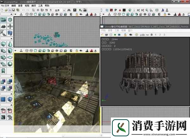This screenshot has width=190, height=138.
Task: Toggle realtime joystick icon in perspective viewport toolbar
Action: pos(21,51)
